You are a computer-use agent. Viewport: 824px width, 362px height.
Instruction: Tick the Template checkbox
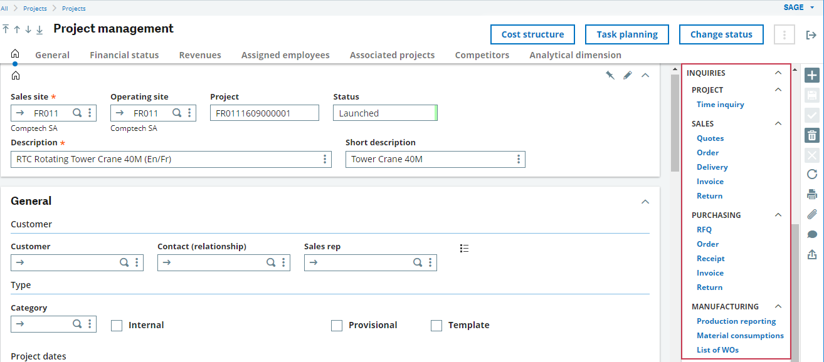436,326
